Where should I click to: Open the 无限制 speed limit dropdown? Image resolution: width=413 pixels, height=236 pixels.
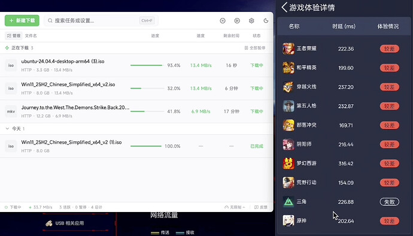click(235, 207)
